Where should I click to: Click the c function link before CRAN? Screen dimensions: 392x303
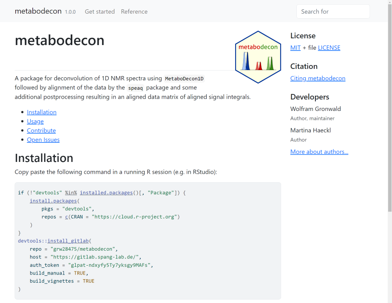click(x=67, y=217)
